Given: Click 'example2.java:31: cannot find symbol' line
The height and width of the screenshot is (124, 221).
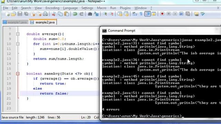Looking at the screenshot, I should tap(142, 43).
